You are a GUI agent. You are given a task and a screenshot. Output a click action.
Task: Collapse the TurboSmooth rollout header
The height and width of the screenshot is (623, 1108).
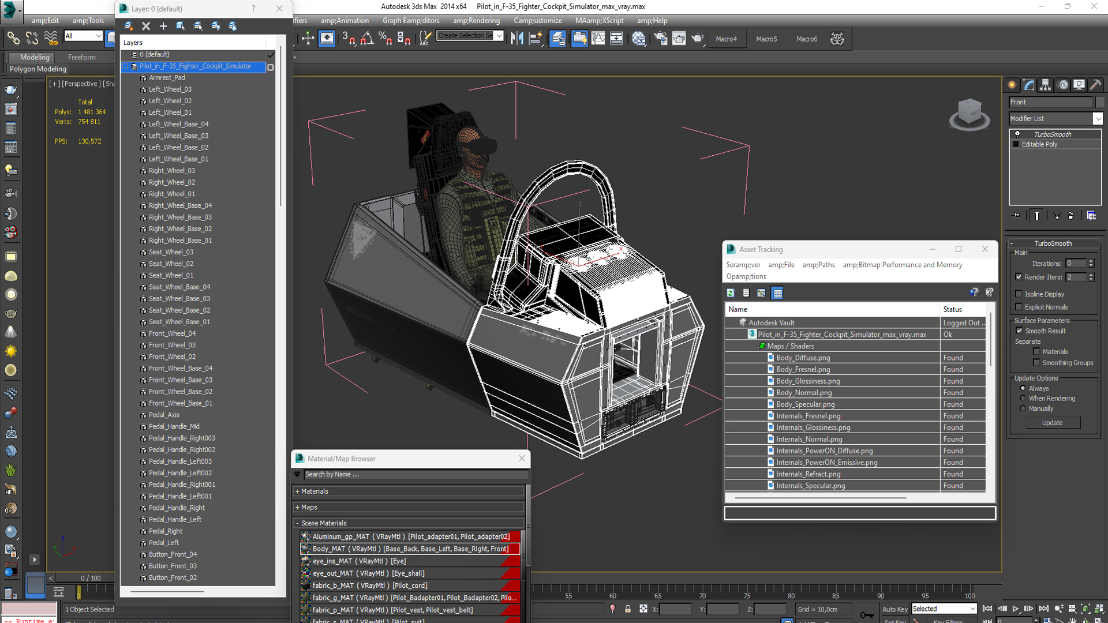(1053, 243)
